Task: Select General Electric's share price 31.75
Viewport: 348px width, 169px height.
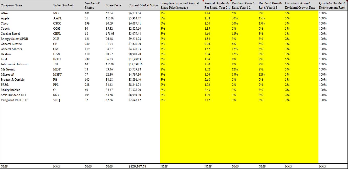Action: pos(109,44)
